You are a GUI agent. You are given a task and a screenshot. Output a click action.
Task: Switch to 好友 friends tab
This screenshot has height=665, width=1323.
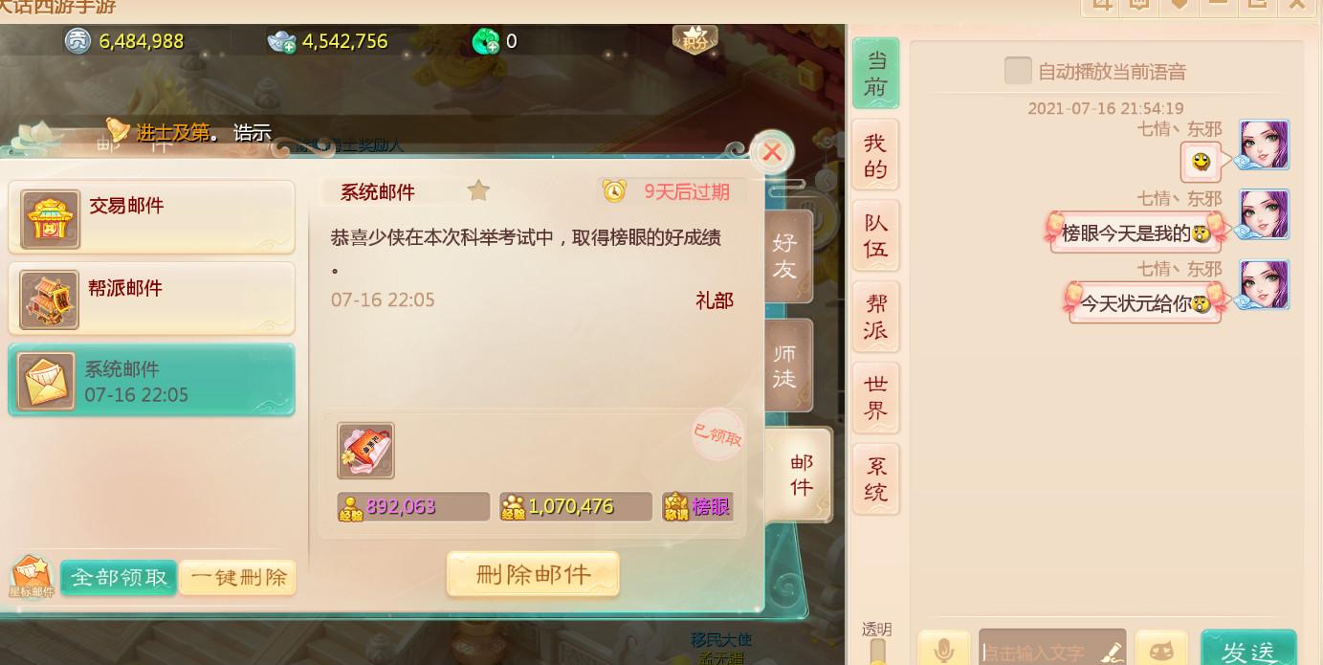coord(786,255)
